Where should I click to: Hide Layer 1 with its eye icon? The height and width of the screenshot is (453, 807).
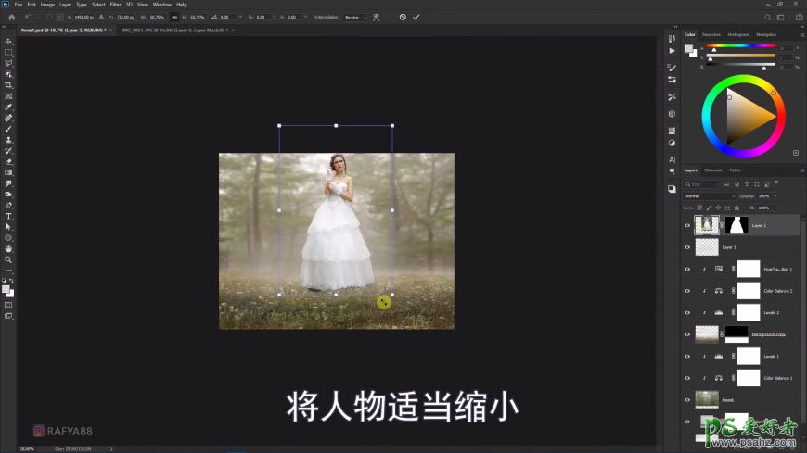(687, 247)
